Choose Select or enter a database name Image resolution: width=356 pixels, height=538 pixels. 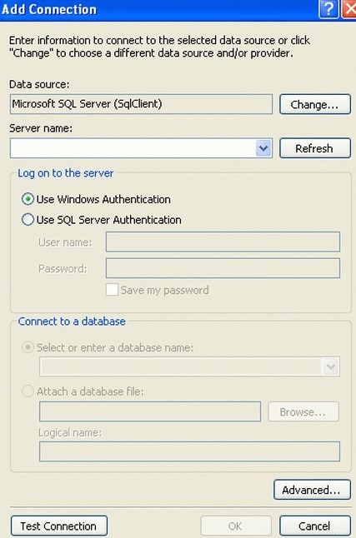(28, 347)
